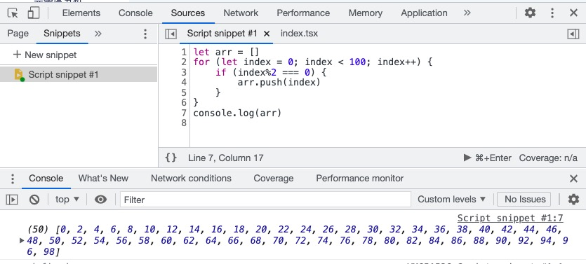Screen dimensions: 586x264
Task: Click the pretty print braces icon
Action: (x=171, y=158)
